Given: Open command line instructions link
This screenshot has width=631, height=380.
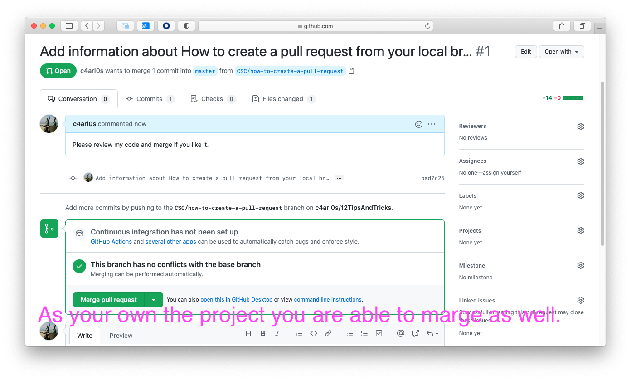Looking at the screenshot, I should pyautogui.click(x=328, y=300).
